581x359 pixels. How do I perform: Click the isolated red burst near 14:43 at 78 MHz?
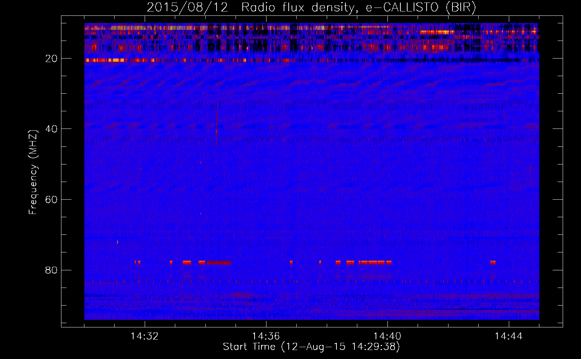coord(493,262)
